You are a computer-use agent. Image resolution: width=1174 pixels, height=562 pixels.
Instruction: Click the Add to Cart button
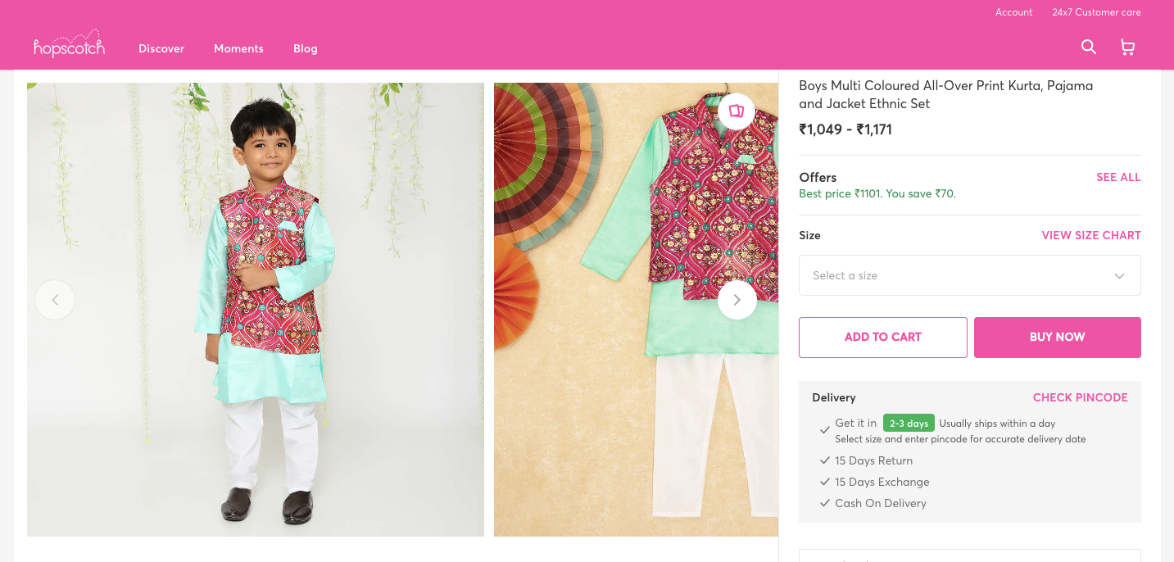[882, 337]
